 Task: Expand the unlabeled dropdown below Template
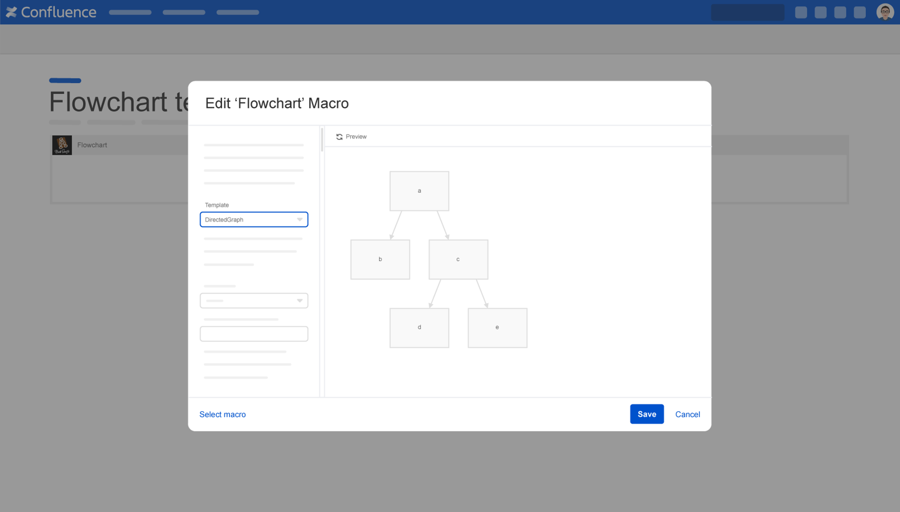click(254, 300)
